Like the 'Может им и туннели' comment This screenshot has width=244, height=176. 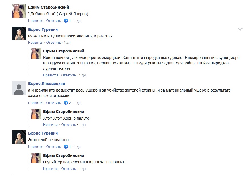(x=35, y=43)
